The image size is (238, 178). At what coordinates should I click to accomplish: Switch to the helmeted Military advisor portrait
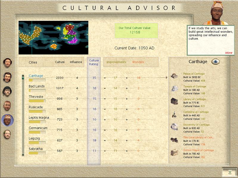click(x=7, y=91)
